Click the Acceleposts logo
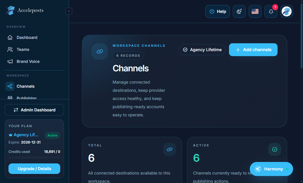 pos(25,11)
